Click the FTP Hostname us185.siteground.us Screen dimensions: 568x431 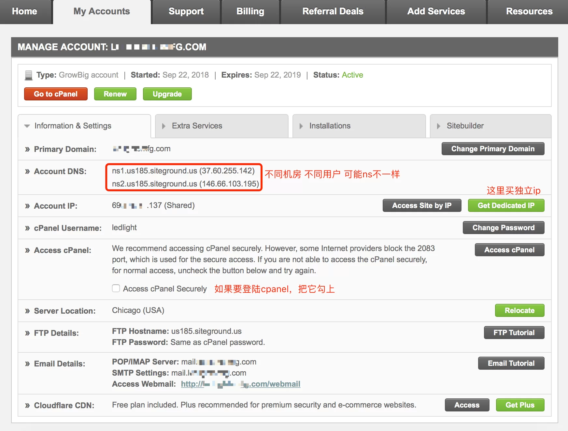click(206, 331)
